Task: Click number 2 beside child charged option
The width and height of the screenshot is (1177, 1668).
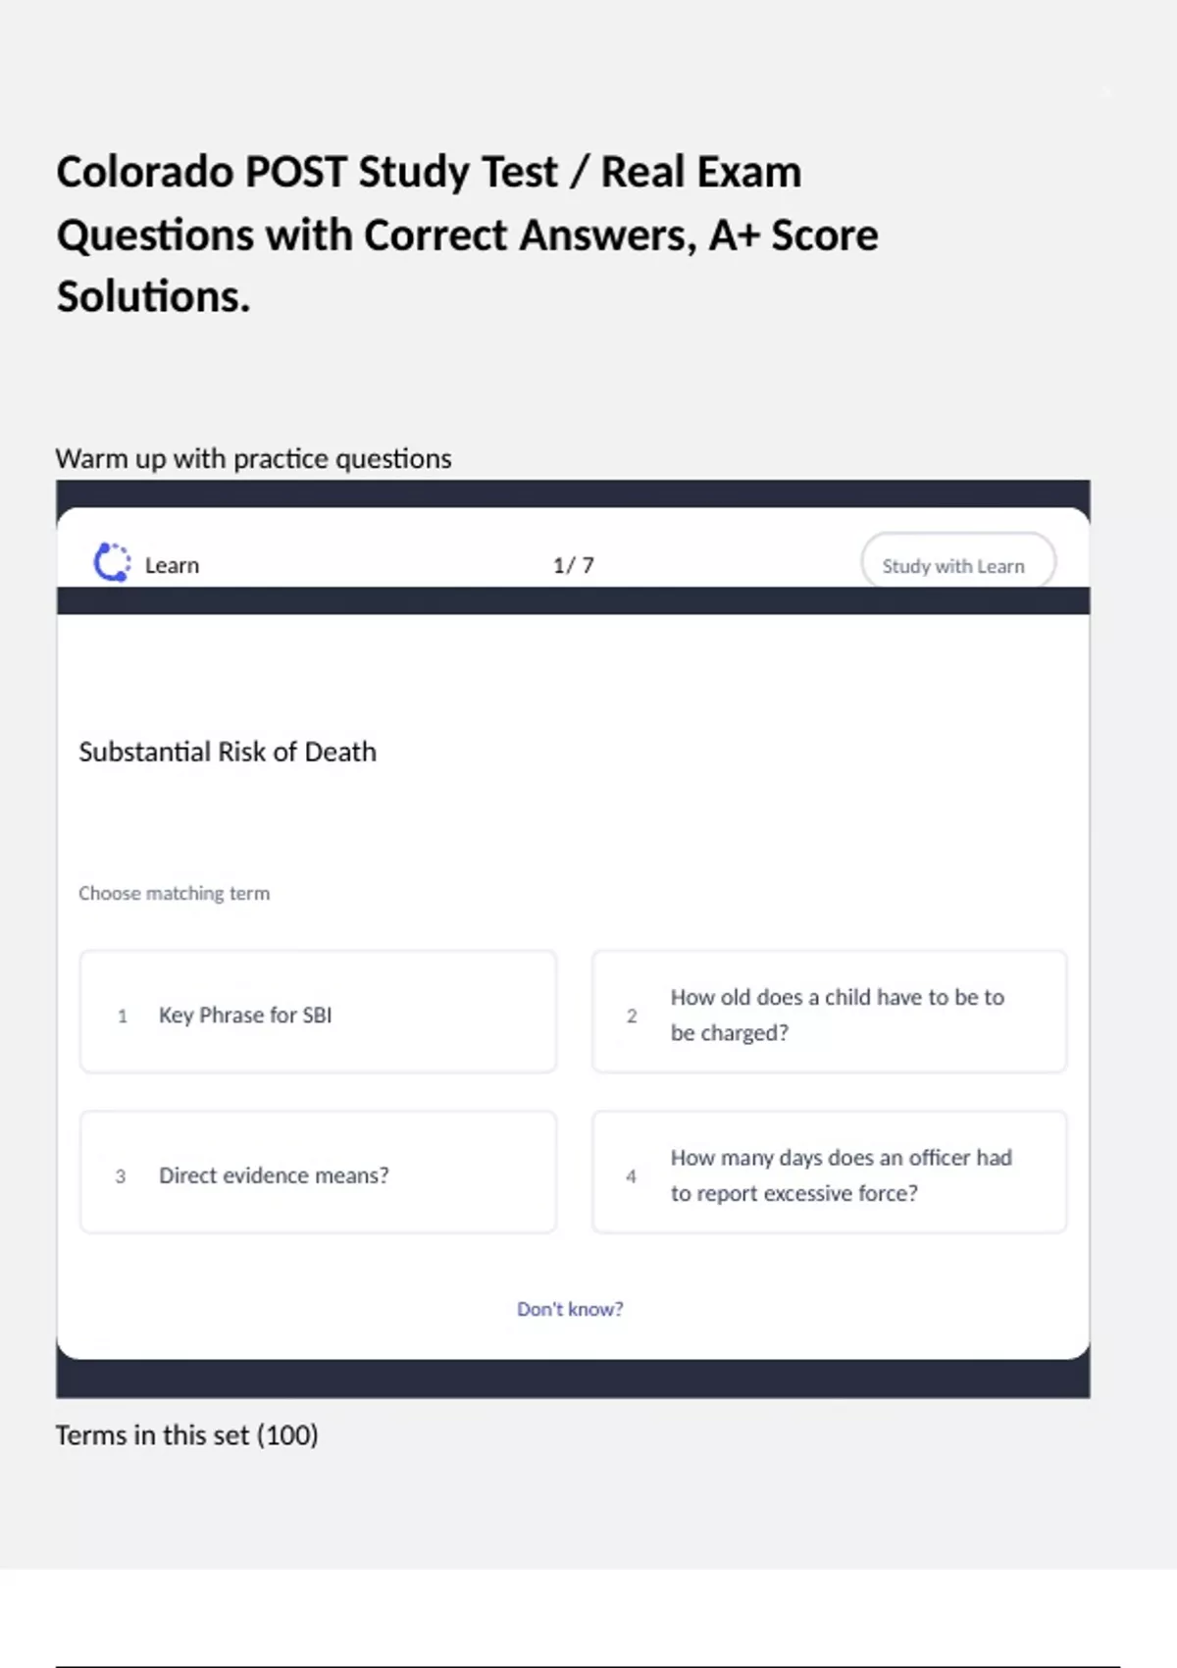Action: pos(632,1016)
